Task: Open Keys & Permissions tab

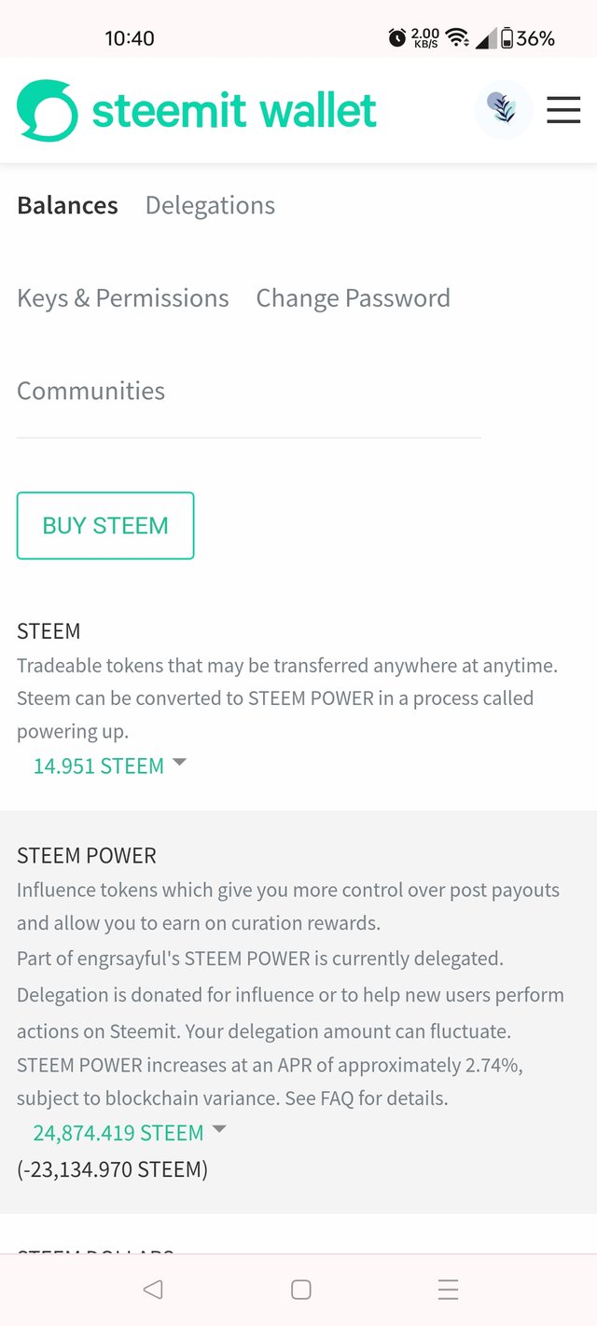Action: tap(123, 298)
